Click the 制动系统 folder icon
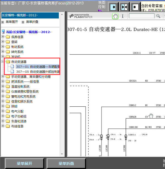This screenshot has height=169, width=165. [x=8, y=47]
